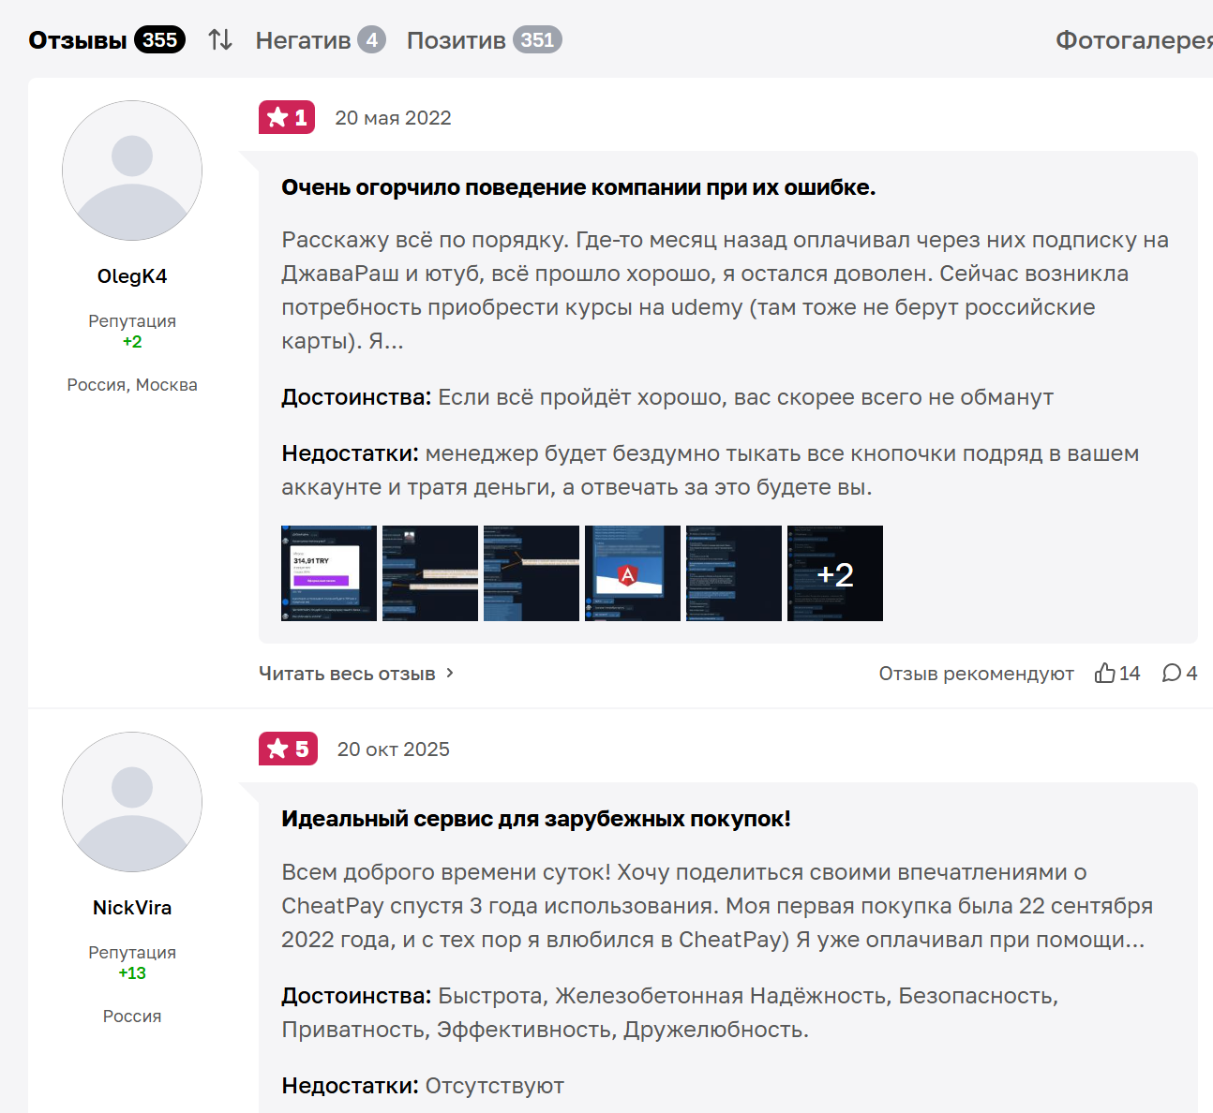Screen dimensions: 1213x1113
Task: Click the 355 counter badge next to Отзывы
Action: coord(157,39)
